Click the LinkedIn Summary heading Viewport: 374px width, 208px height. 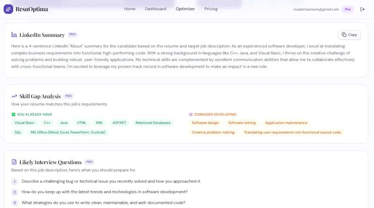[42, 35]
